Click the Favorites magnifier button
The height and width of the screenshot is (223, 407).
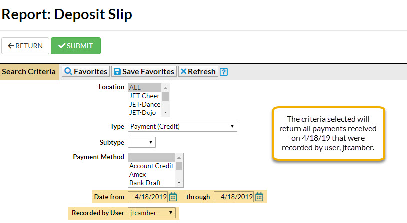[x=86, y=71]
